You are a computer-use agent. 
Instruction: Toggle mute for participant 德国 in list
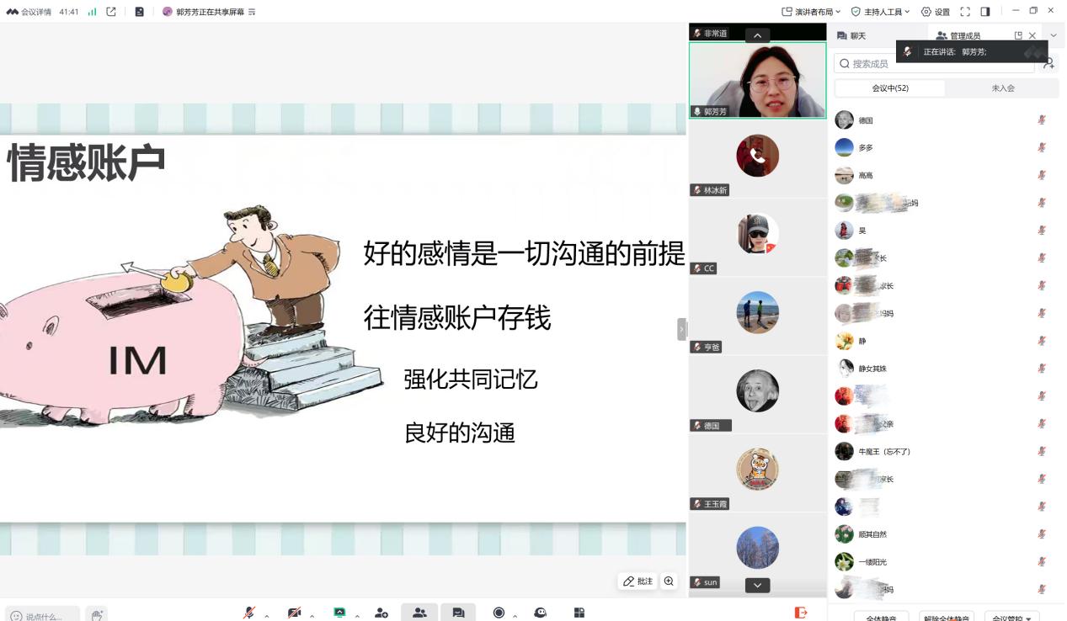coord(1042,120)
